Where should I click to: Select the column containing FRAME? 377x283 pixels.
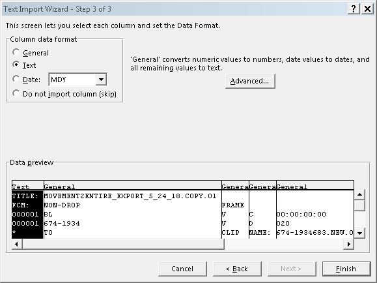[235, 186]
